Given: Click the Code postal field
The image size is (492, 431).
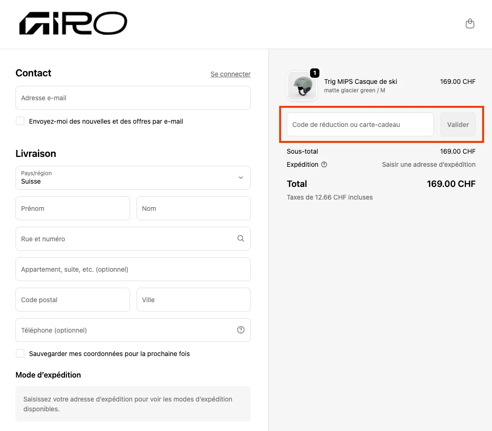Looking at the screenshot, I should (x=72, y=299).
